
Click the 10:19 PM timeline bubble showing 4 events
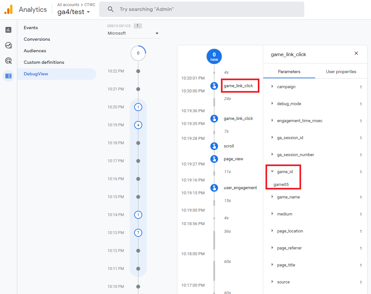click(138, 125)
